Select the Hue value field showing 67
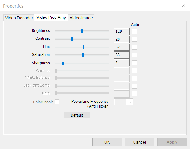The height and width of the screenshot is (149, 190). (x=122, y=47)
